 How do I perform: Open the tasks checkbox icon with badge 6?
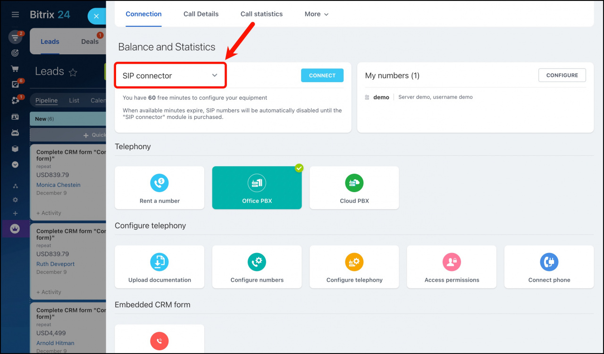pos(15,84)
